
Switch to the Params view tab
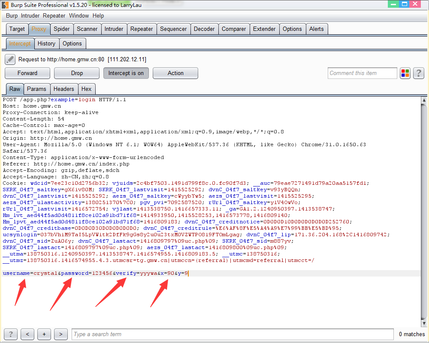[36, 89]
